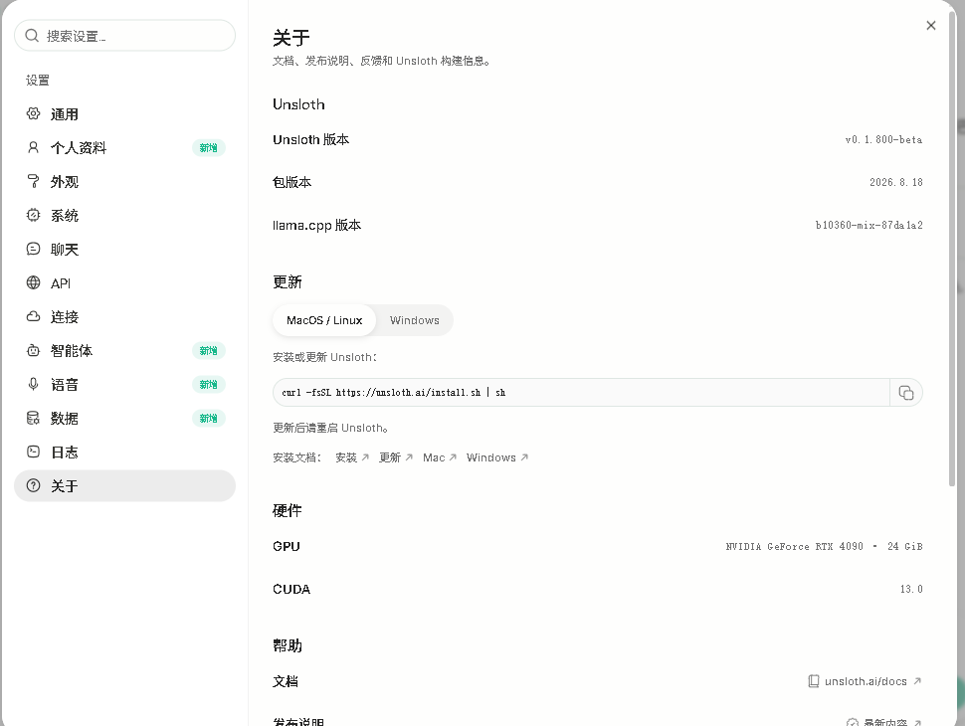965x726 pixels.
Task: Click the 日志 terminal icon
Action: 33,453
